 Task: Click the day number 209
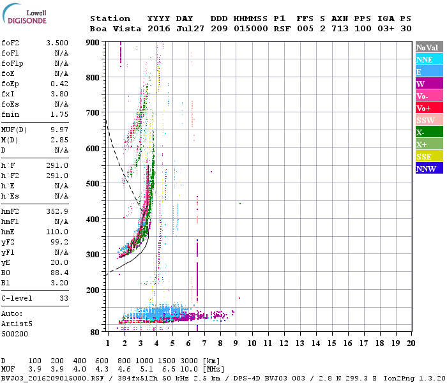219,29
